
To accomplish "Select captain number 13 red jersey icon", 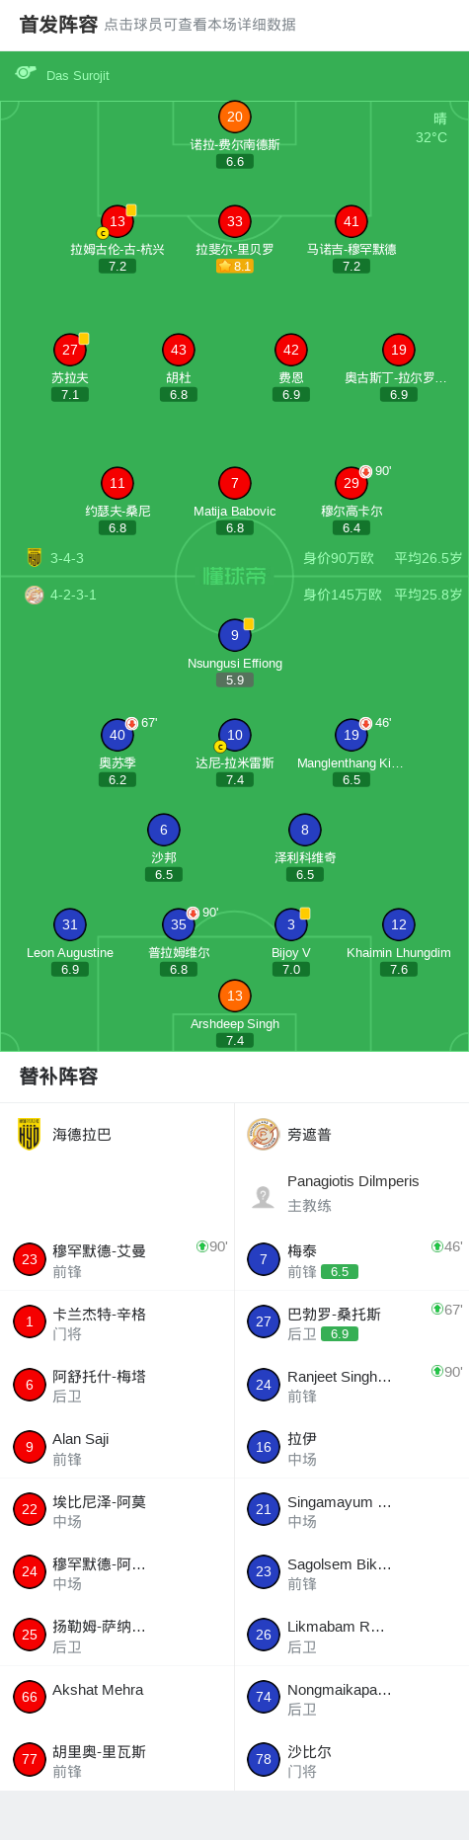I will [117, 221].
